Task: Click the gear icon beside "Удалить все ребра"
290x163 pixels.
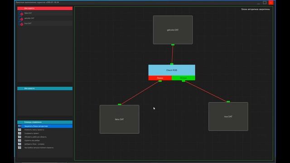Action: [x=19, y=140]
